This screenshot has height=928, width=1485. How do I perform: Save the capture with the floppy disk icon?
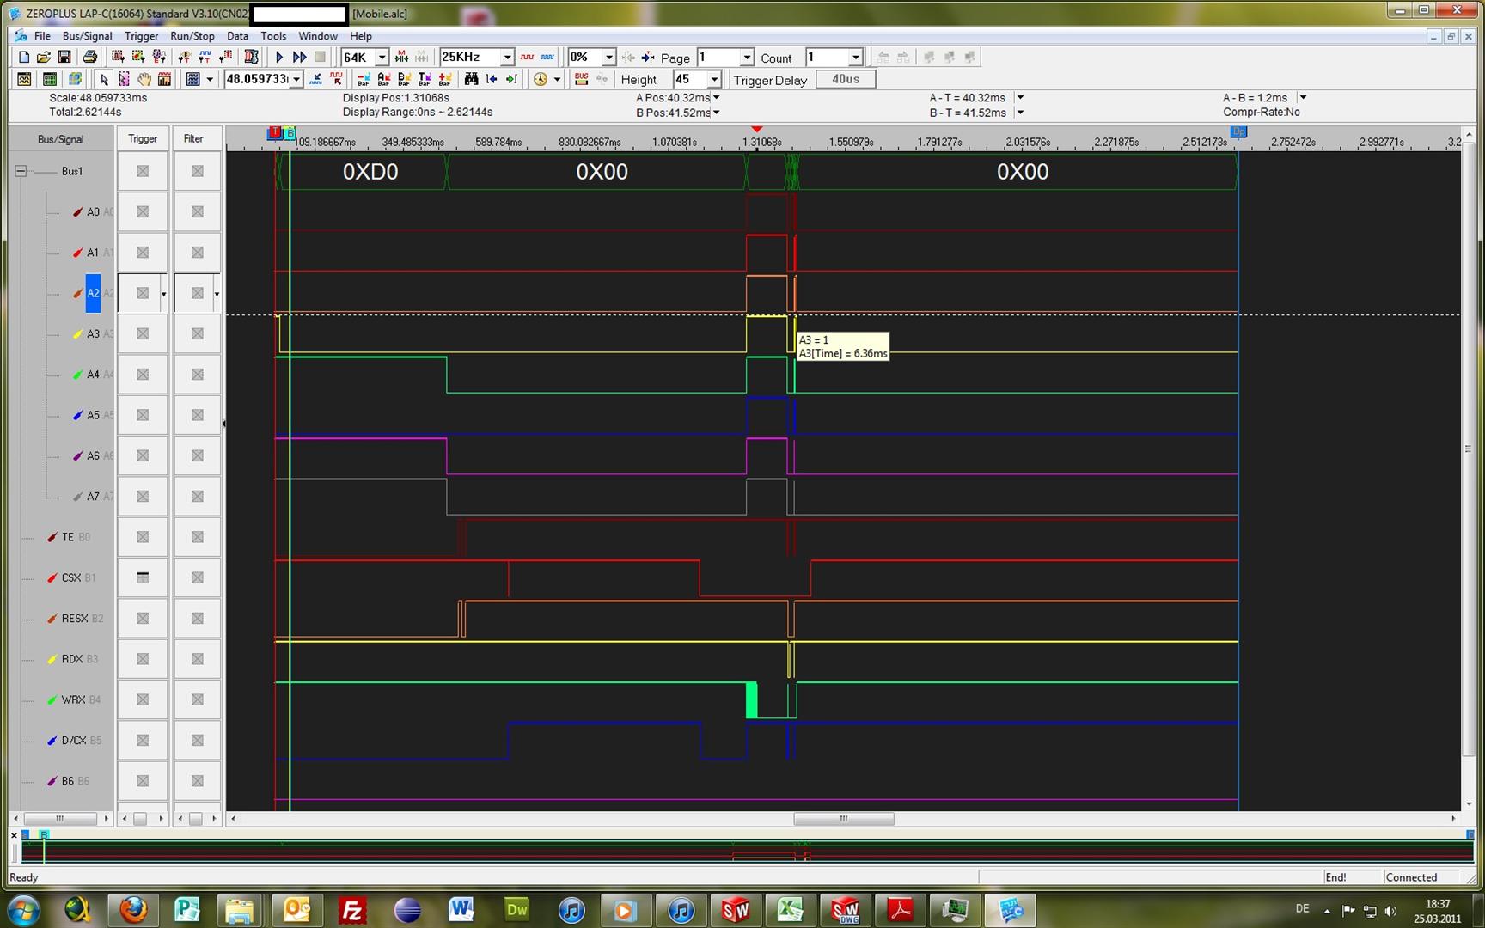pos(64,57)
